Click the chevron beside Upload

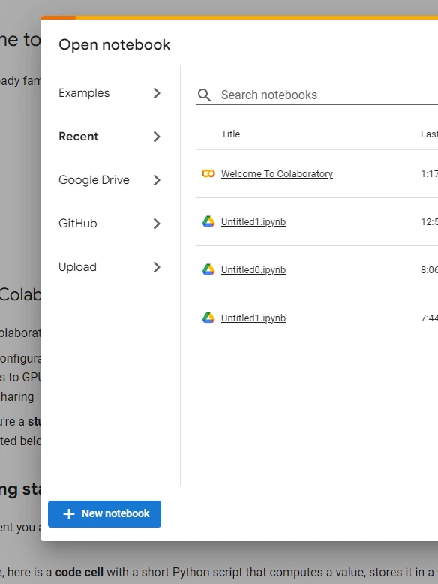pos(157,267)
